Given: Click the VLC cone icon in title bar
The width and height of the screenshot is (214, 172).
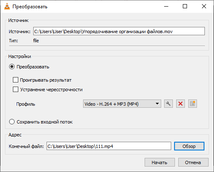Looking at the screenshot, I should (x=7, y=6).
